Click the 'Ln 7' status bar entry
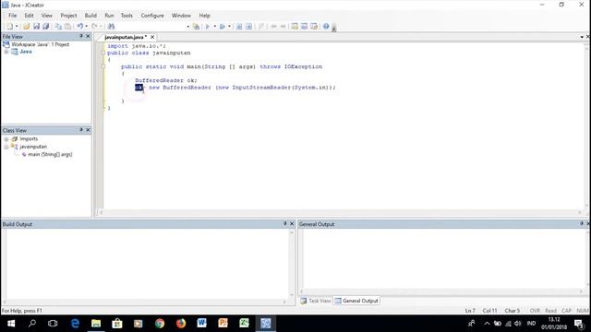Image resolution: width=591 pixels, height=332 pixels. pos(470,311)
